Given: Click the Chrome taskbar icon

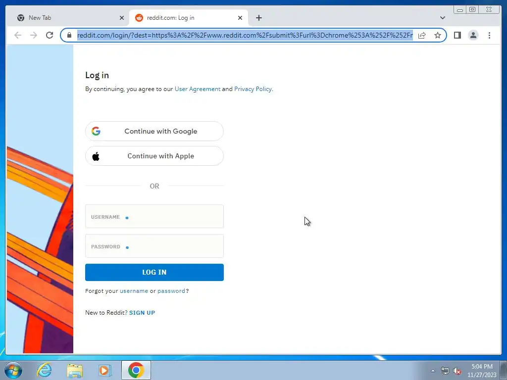Looking at the screenshot, I should pyautogui.click(x=136, y=370).
